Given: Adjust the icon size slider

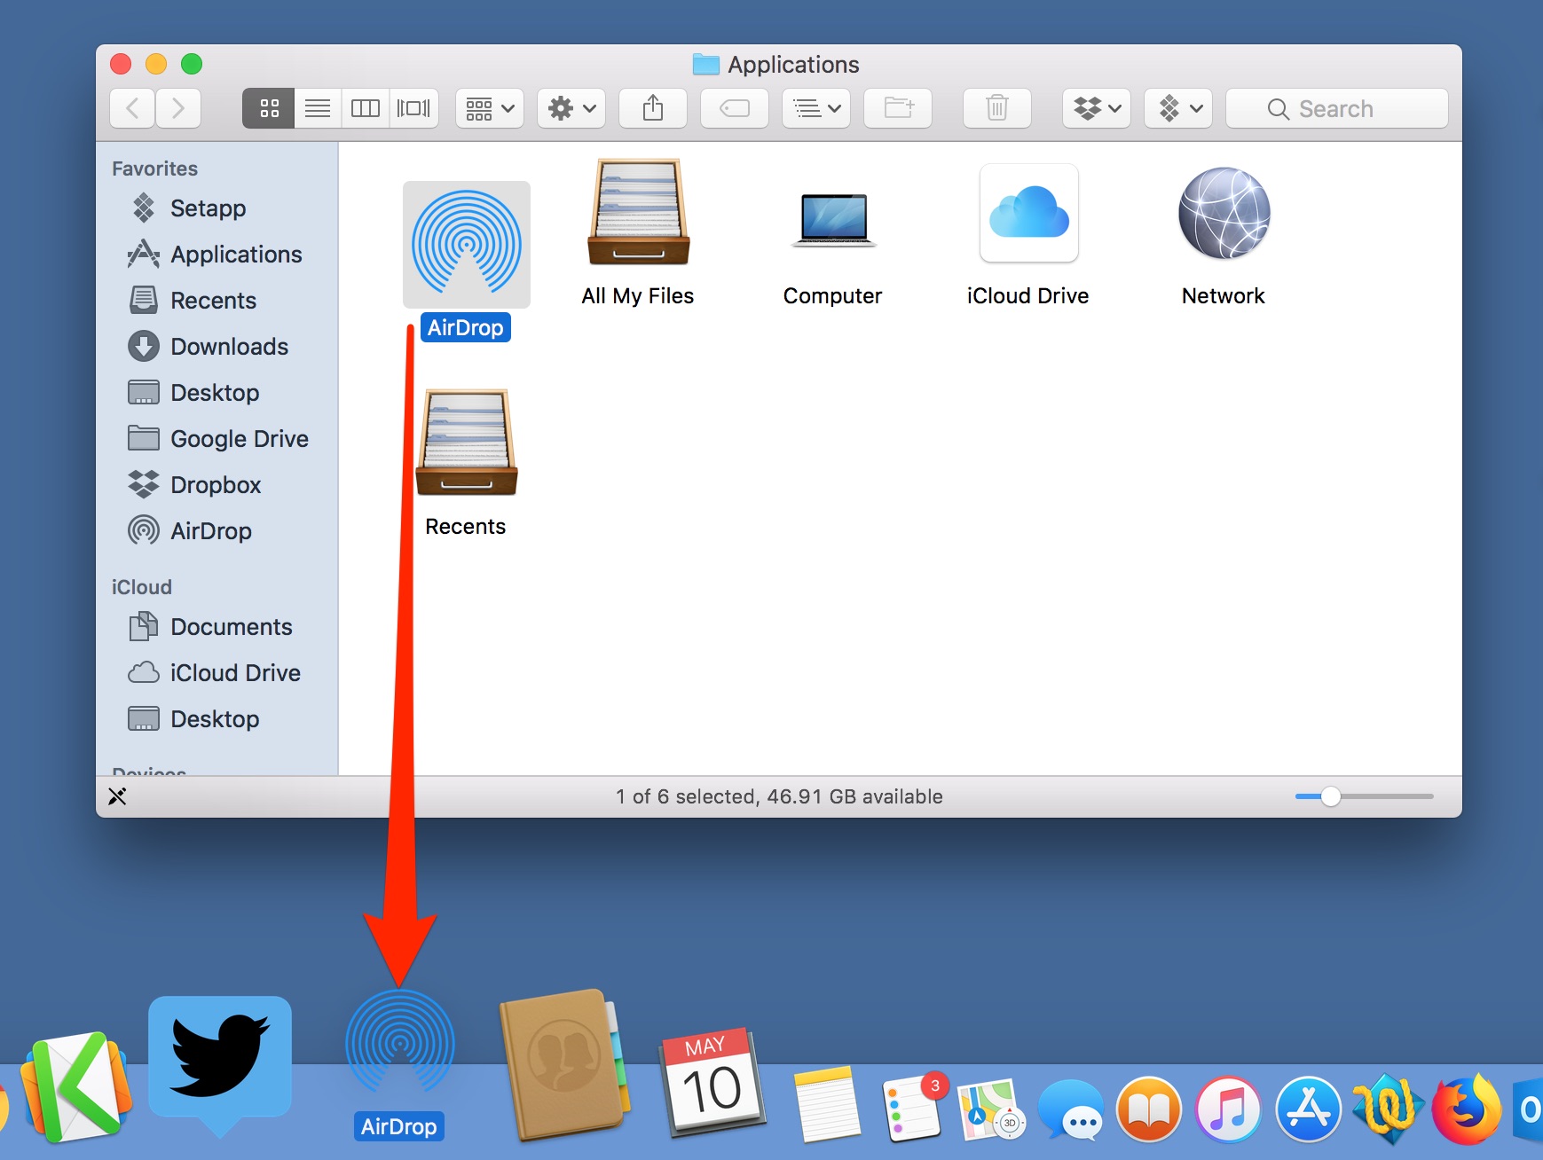Looking at the screenshot, I should pos(1330,796).
